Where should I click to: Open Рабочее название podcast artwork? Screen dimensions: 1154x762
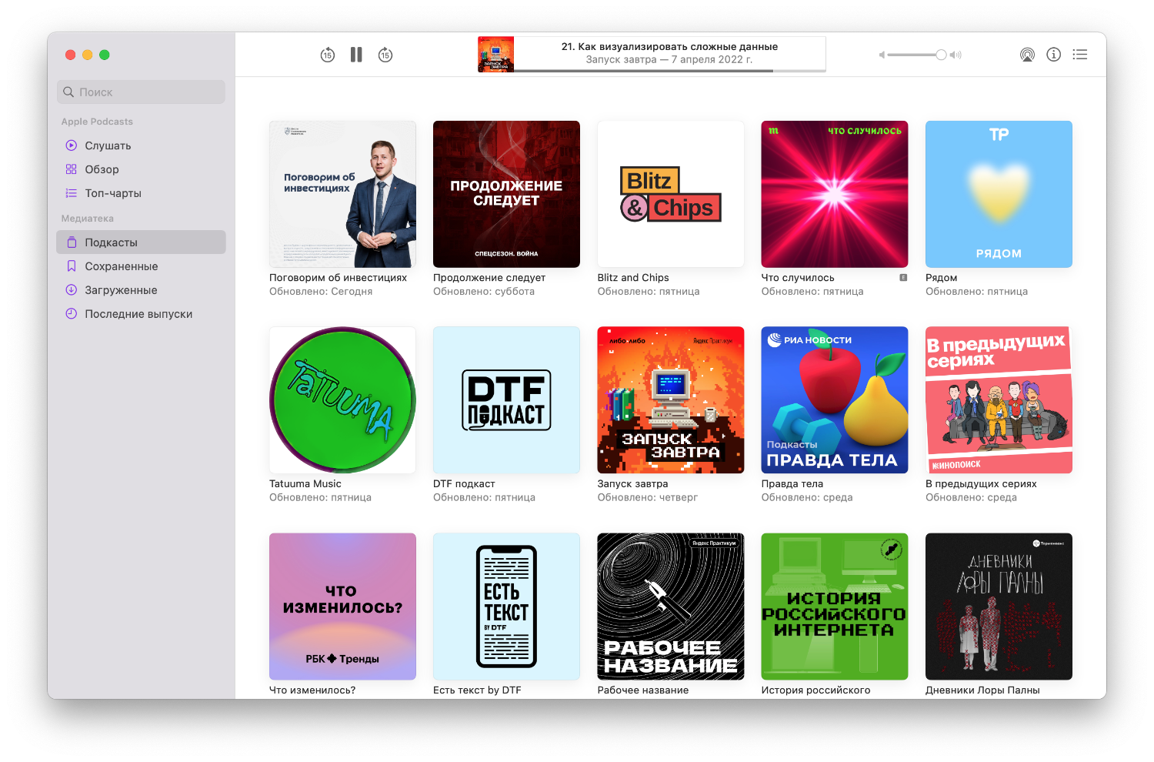tap(671, 607)
